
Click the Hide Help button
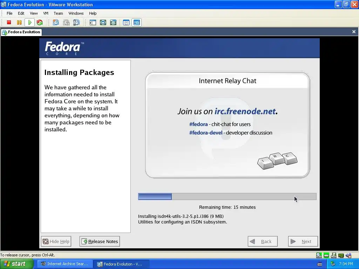coord(56,241)
